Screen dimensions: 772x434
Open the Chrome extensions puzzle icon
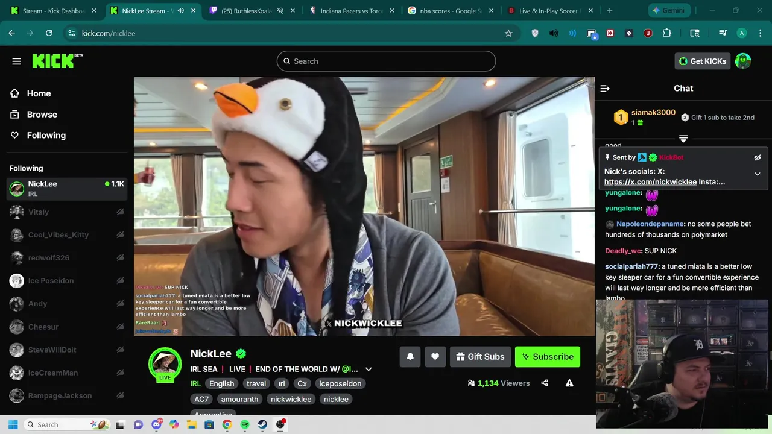667,33
